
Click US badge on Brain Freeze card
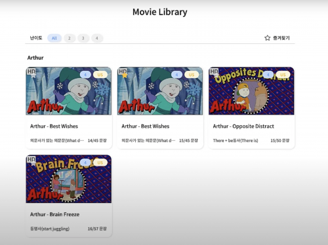coord(100,162)
